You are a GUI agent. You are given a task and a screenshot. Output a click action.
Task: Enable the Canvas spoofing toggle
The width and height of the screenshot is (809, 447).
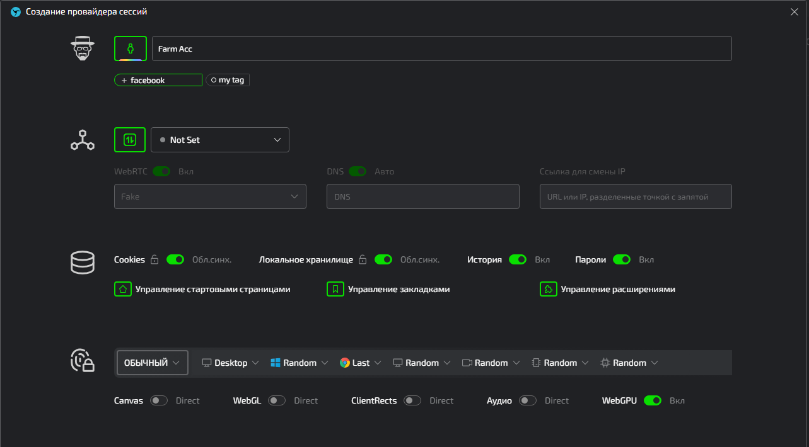[159, 400]
